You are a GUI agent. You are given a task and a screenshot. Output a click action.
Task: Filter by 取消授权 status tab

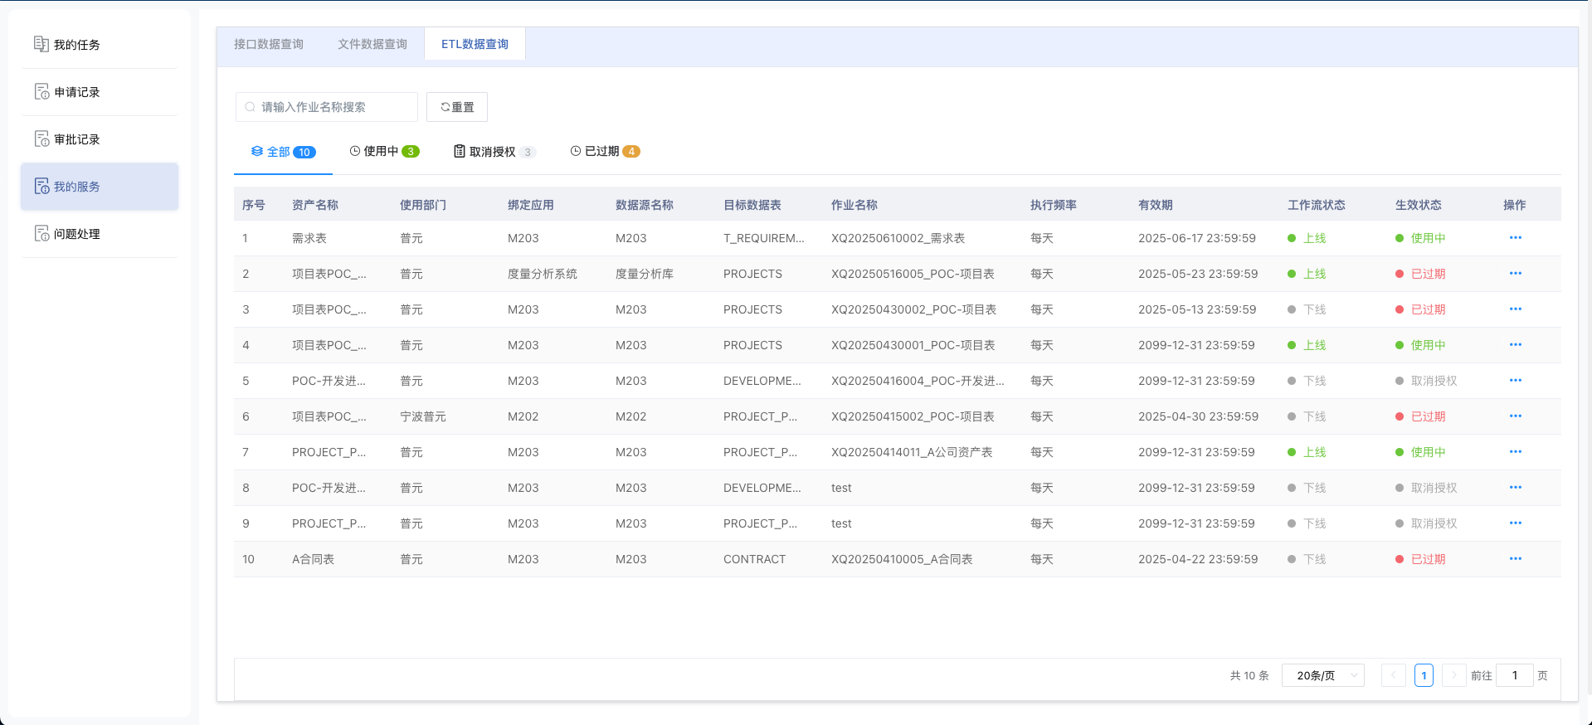tap(494, 152)
